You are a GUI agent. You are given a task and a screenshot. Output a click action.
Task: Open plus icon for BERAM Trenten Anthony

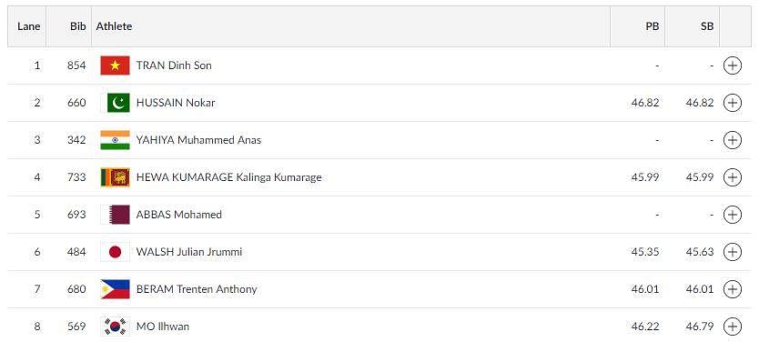tap(732, 289)
